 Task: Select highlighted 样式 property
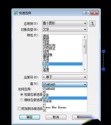(62, 64)
